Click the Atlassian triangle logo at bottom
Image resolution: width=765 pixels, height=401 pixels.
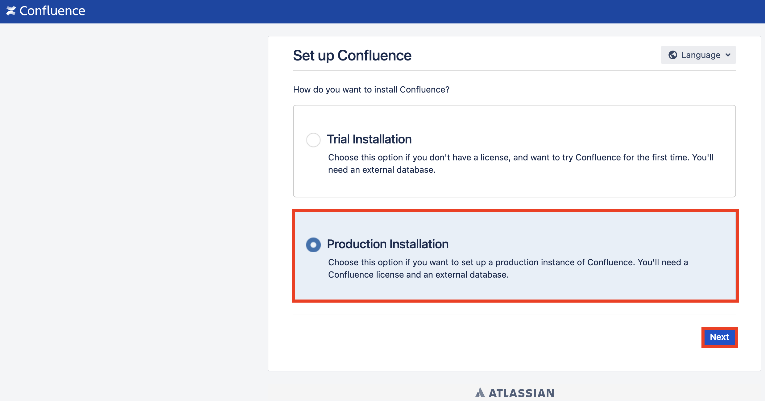(480, 392)
